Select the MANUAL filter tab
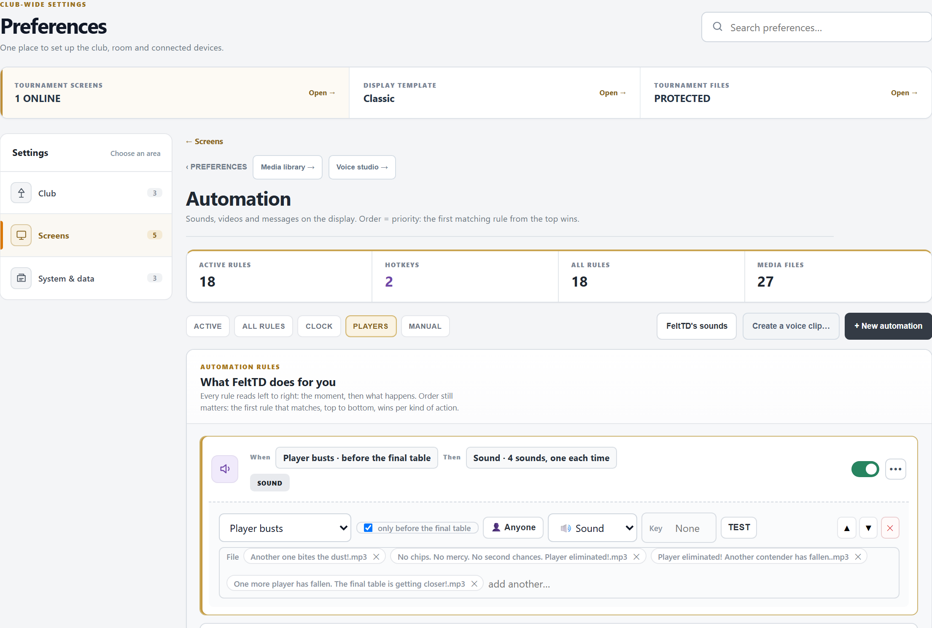The height and width of the screenshot is (628, 932). click(x=425, y=326)
